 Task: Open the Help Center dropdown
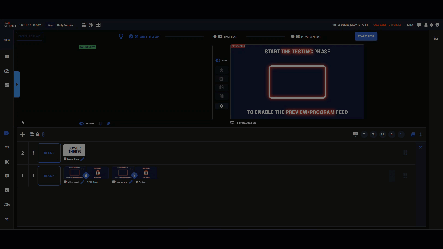click(67, 25)
